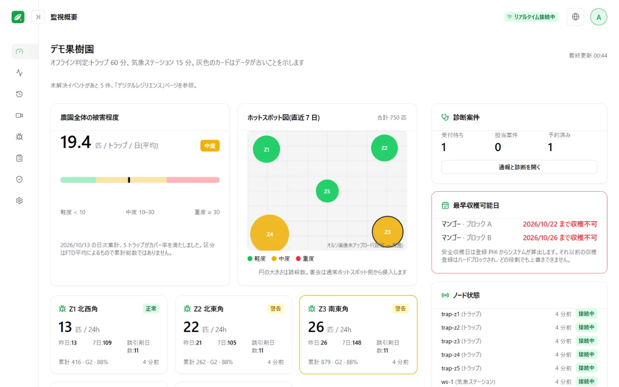
Task: Click the マンゴー · ブロック A harvest row
Action: (519, 224)
